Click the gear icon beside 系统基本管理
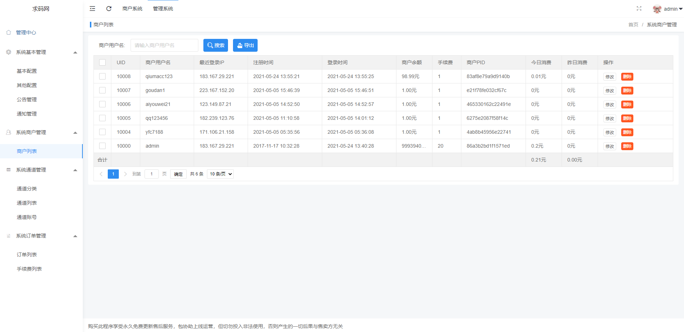Image resolution: width=684 pixels, height=332 pixels. [9, 52]
